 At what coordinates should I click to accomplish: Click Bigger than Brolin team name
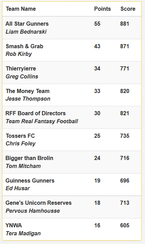point(29,158)
